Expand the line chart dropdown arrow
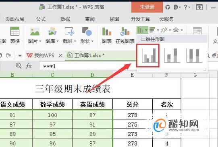The height and width of the screenshot is (147, 218). coord(170,30)
